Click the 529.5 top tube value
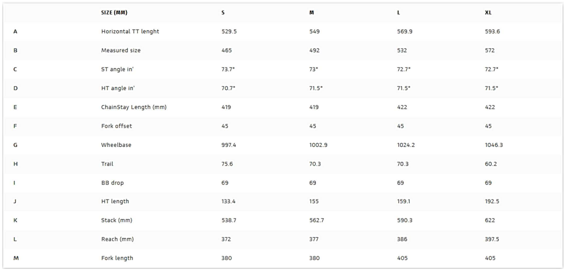This screenshot has width=565, height=271. click(x=230, y=31)
